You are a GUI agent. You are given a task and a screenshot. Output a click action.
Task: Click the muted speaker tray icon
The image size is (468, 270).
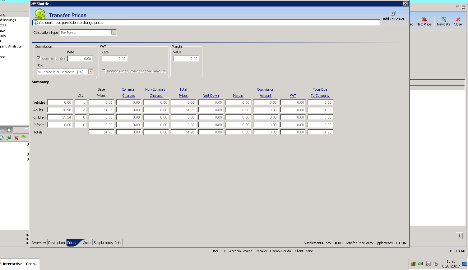[x=436, y=264]
